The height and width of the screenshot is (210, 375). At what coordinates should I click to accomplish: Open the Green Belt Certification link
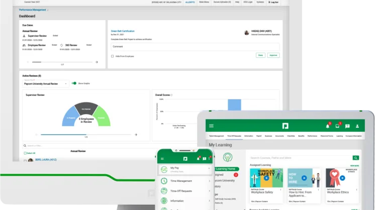pos(123,31)
